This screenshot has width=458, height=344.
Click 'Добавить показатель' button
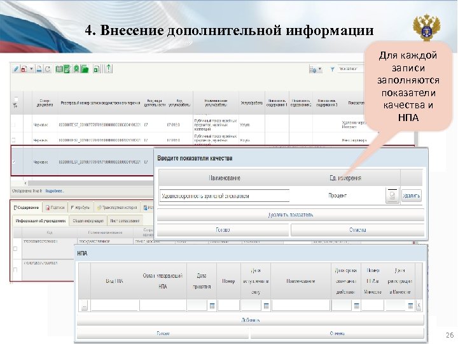291,215
